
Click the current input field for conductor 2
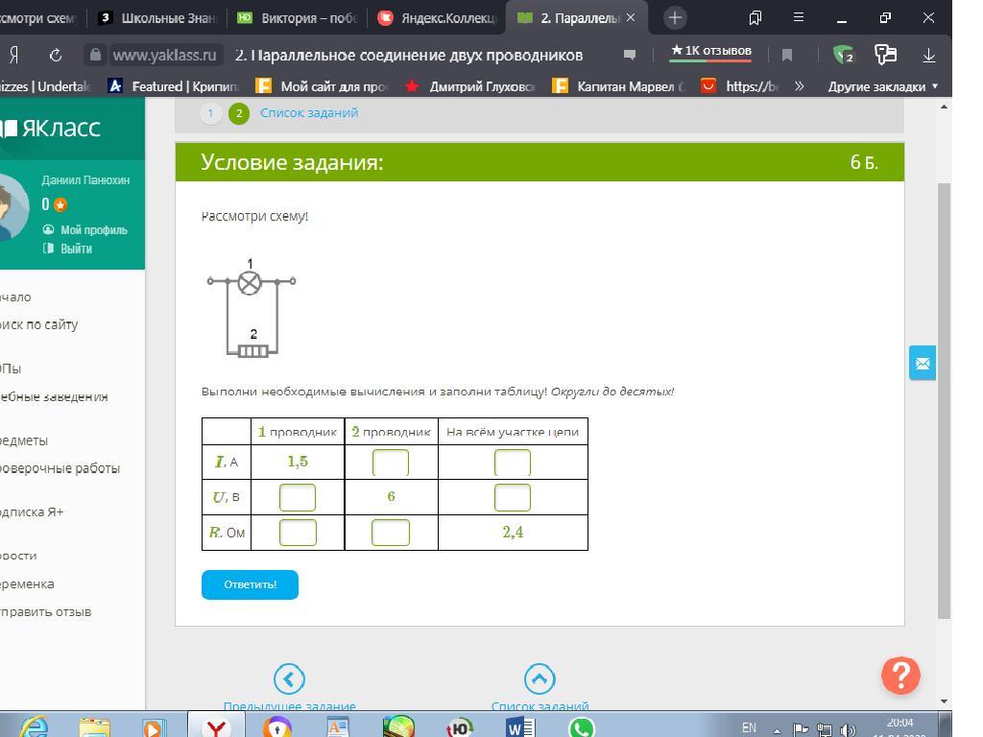[x=390, y=463]
